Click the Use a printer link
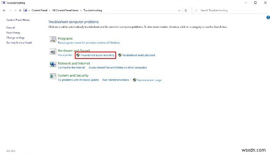 pos(65,55)
